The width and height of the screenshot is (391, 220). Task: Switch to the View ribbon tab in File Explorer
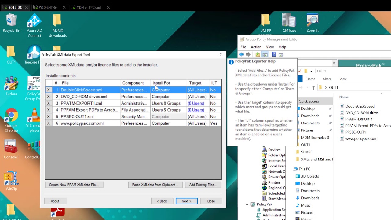coord(343,79)
